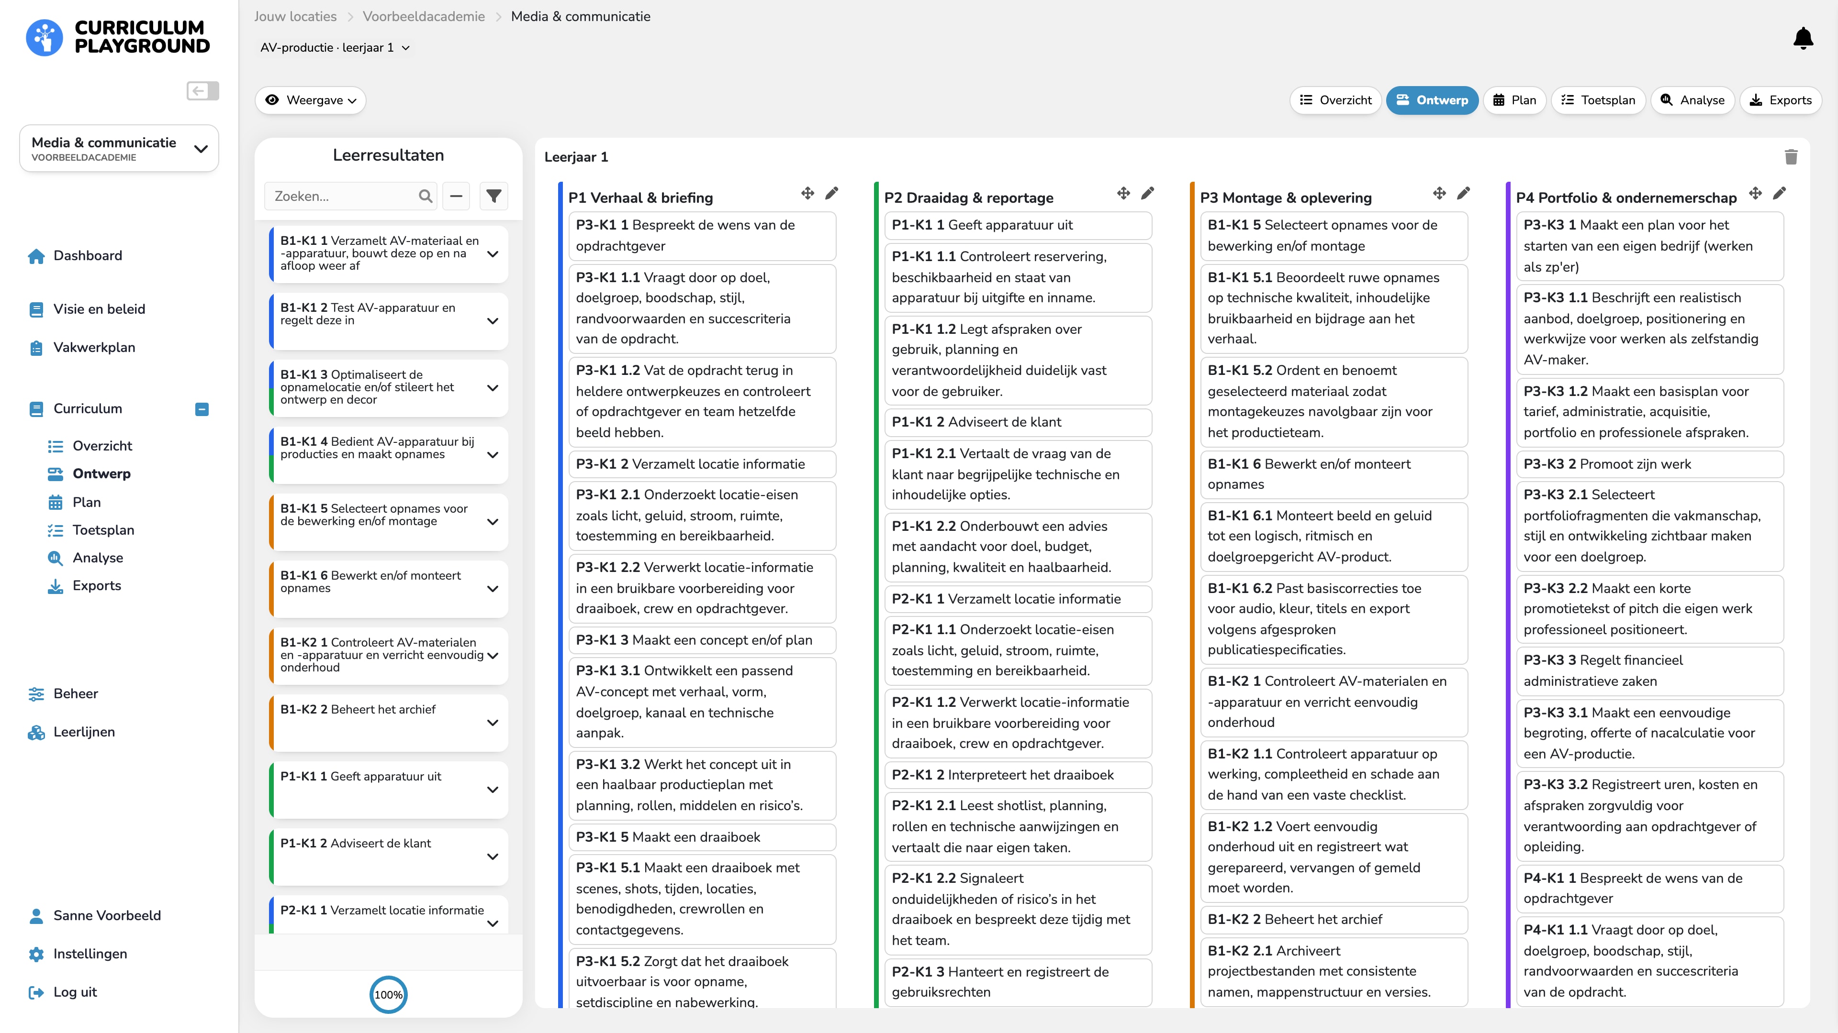Open the Media & communicatie location selector
1838x1033 pixels.
tap(119, 148)
